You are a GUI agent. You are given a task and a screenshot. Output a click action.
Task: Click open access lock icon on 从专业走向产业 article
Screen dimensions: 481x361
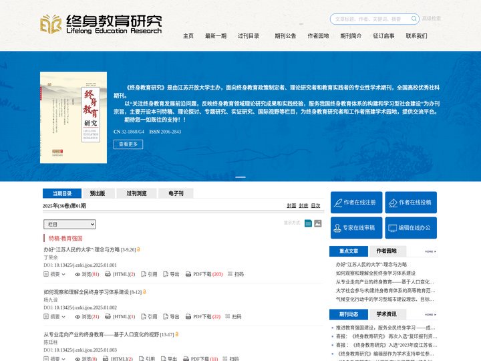tap(176, 334)
